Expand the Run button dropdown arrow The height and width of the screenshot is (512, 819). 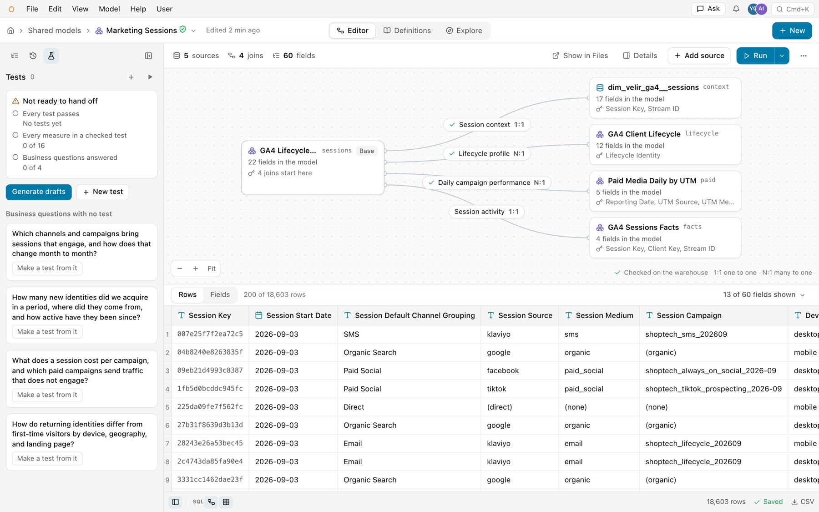pos(782,56)
